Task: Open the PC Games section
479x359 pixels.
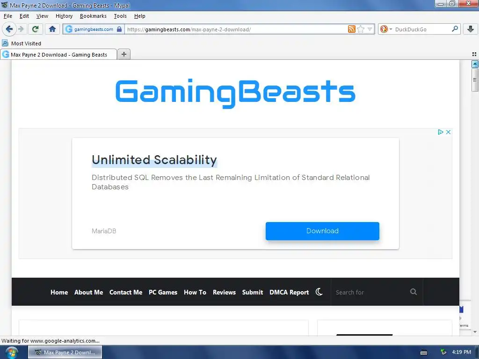Action: pos(163,292)
